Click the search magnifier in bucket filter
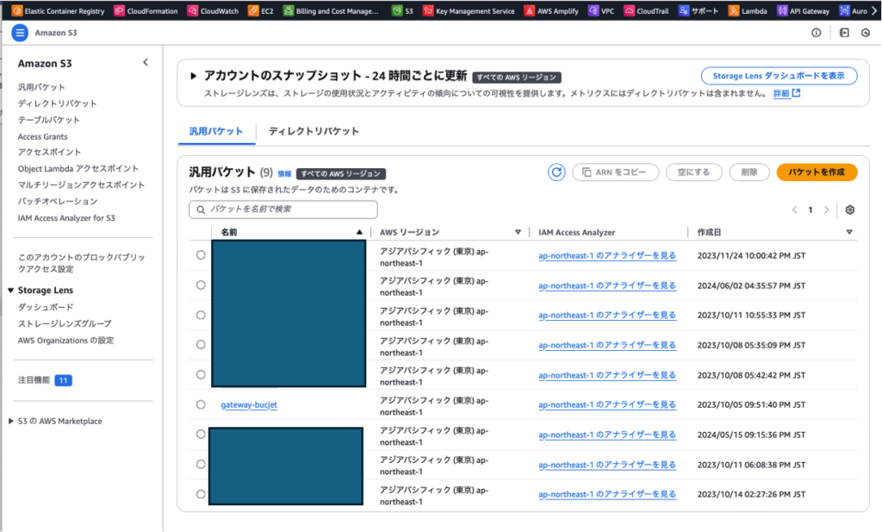 [201, 210]
